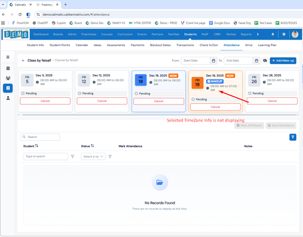Cancel the Dec 5 session

[45, 101]
